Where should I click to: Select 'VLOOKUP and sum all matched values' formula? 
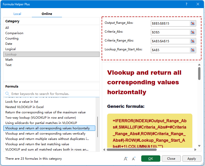point(49,150)
